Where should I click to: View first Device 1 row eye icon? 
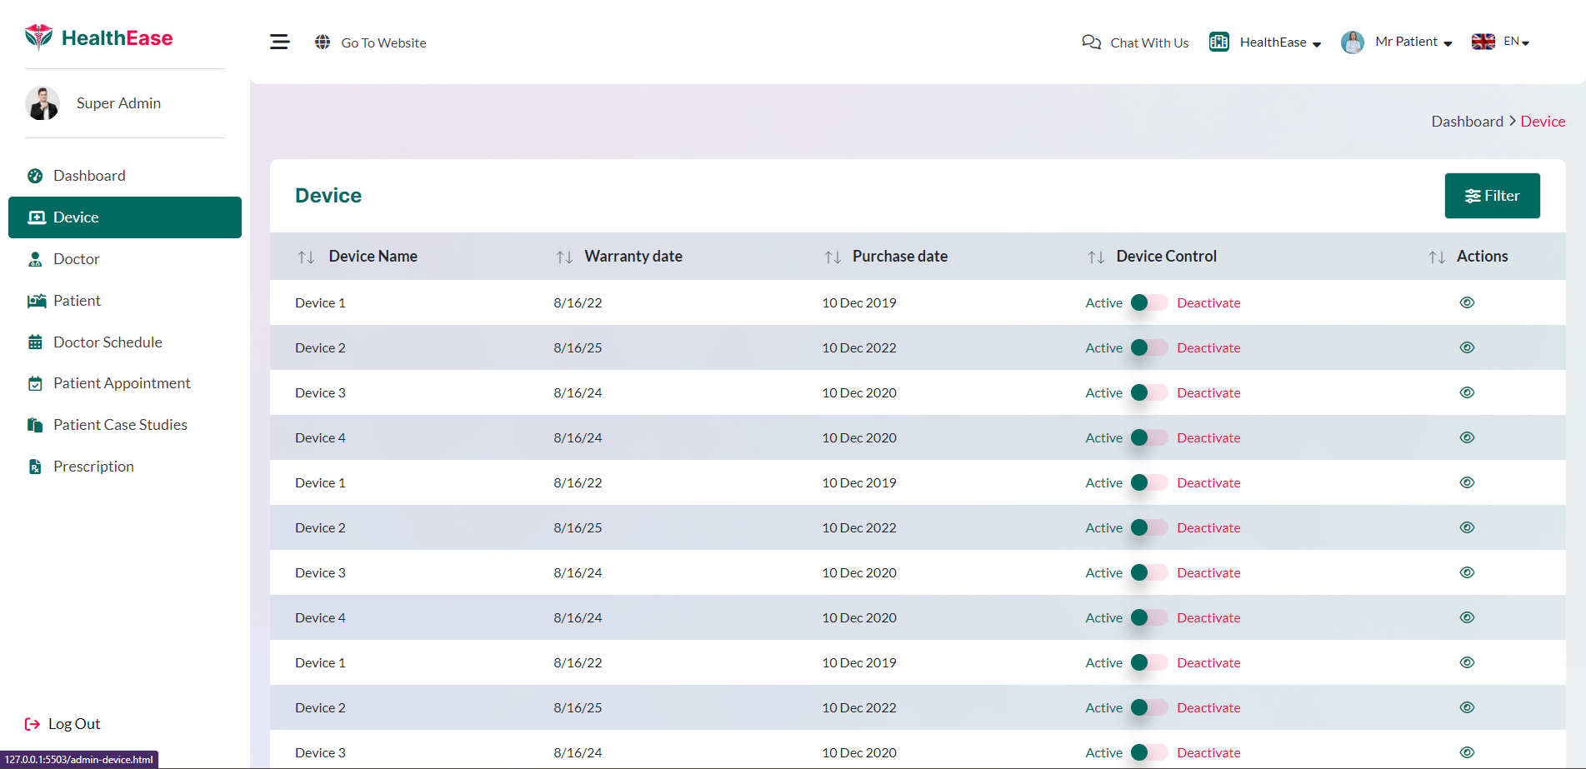click(1468, 302)
